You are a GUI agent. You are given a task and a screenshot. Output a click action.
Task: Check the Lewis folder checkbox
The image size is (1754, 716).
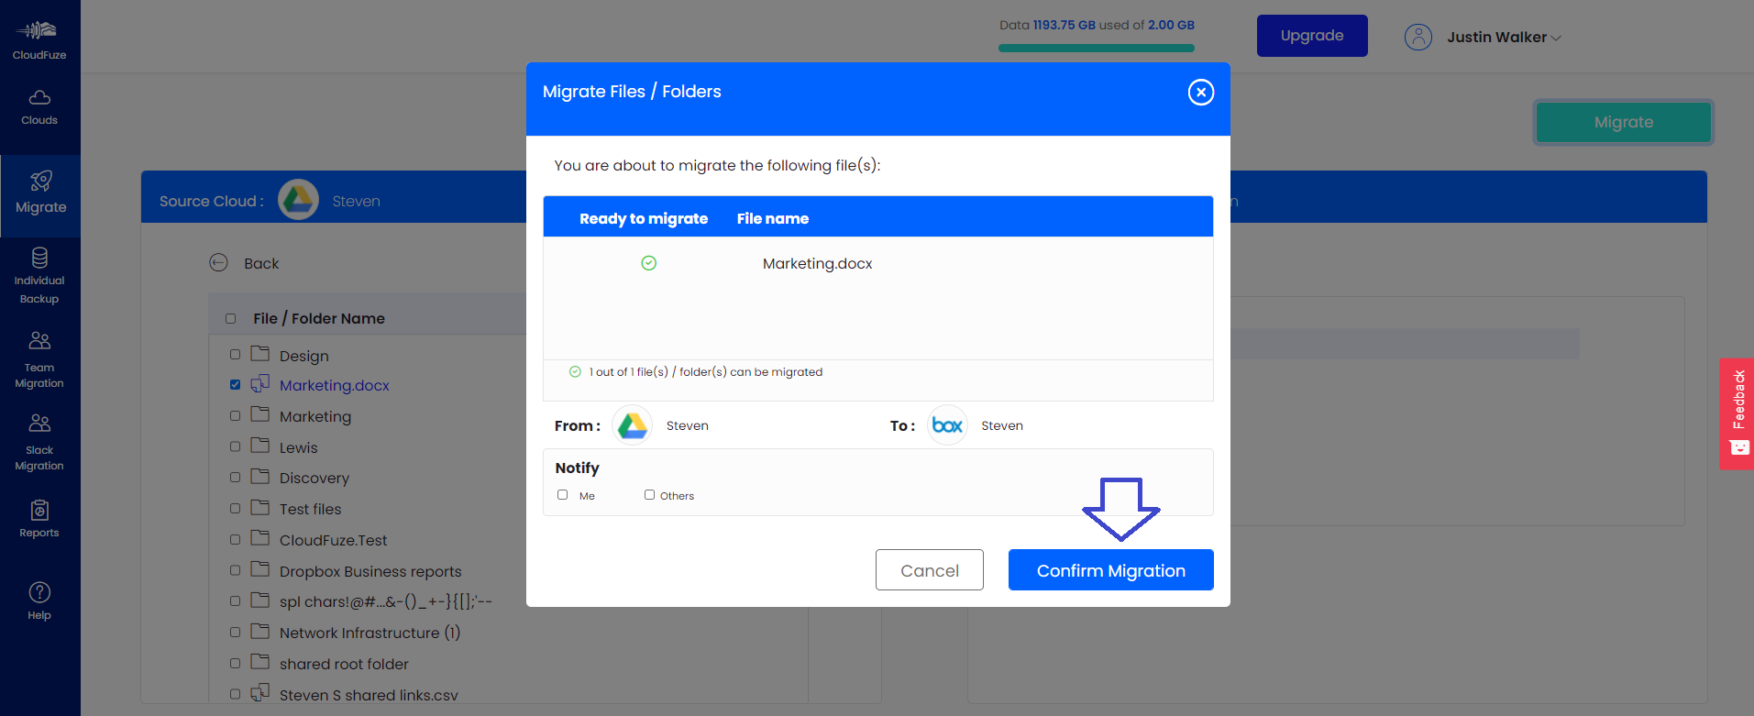(236, 446)
